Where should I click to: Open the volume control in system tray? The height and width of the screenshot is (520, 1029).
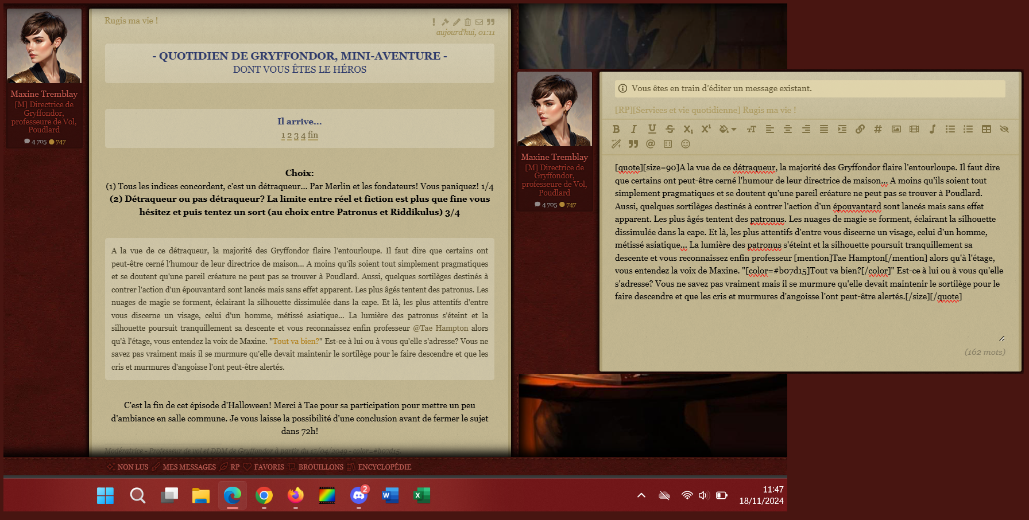703,495
